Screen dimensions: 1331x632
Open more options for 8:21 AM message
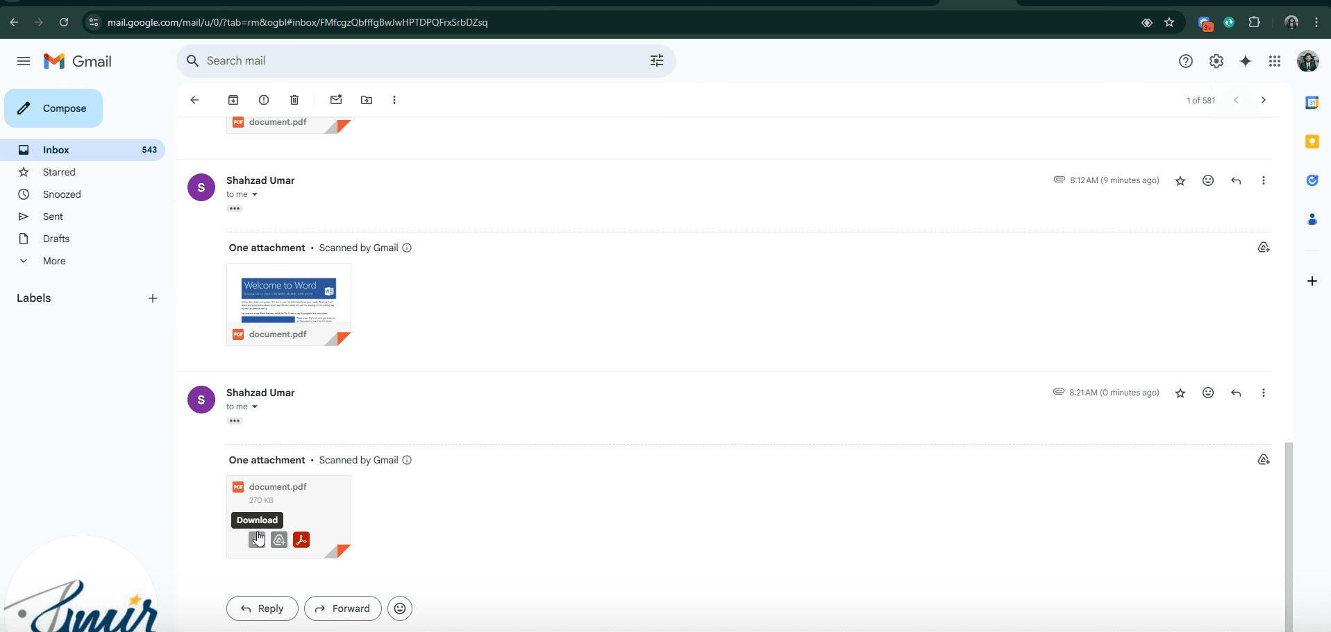[1264, 393]
